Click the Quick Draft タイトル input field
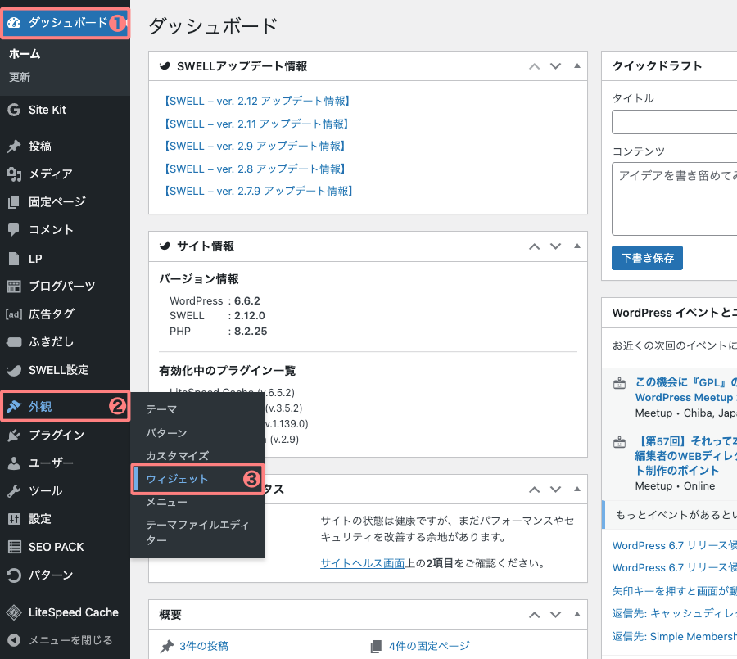Screen dimensions: 737x659 click(x=675, y=122)
